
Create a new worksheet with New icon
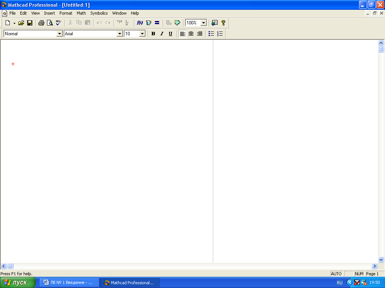pos(8,23)
